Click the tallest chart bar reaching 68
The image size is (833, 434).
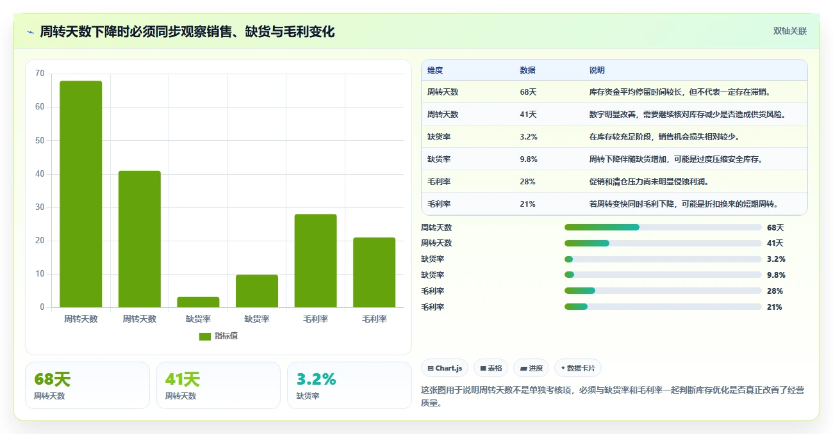pyautogui.click(x=81, y=194)
